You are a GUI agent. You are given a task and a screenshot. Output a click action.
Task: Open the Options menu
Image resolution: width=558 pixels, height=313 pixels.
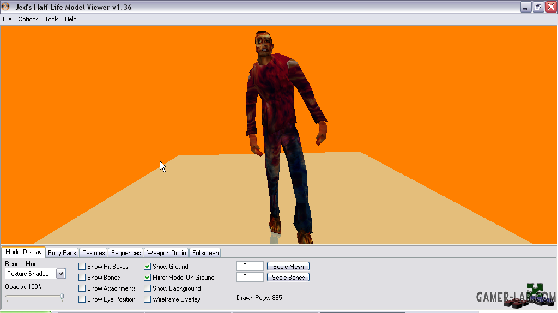tap(28, 19)
